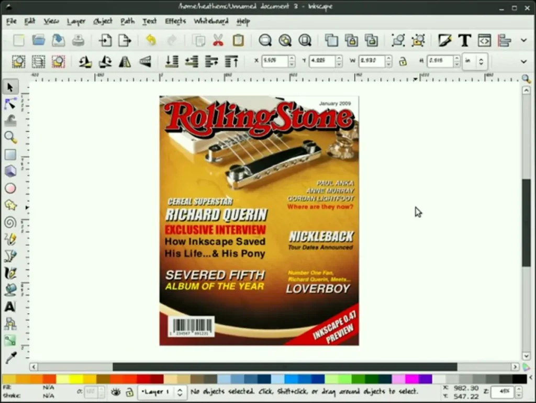Select the Spiral tool

click(10, 222)
